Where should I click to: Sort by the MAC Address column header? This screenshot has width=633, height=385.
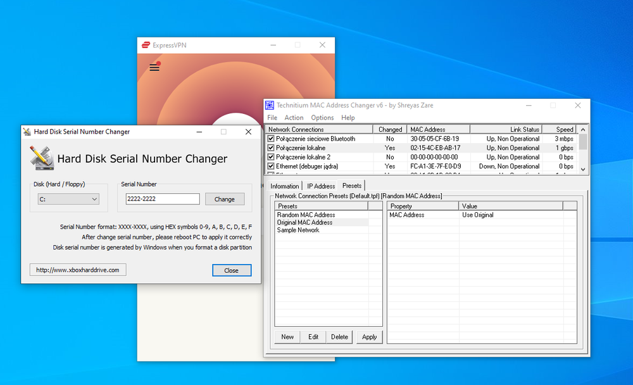coord(439,129)
